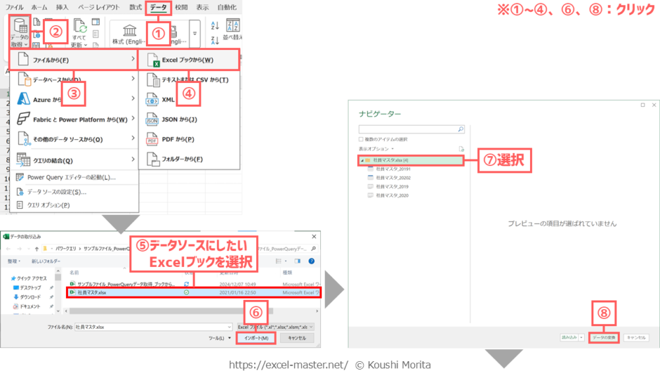
Task: Select 社員マスタ_2019 in the navigator list
Action: tap(392, 186)
